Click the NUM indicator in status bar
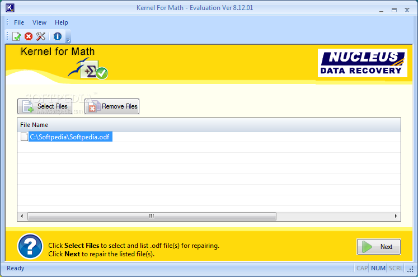Screen dimensions: 418x277 coord(378,268)
